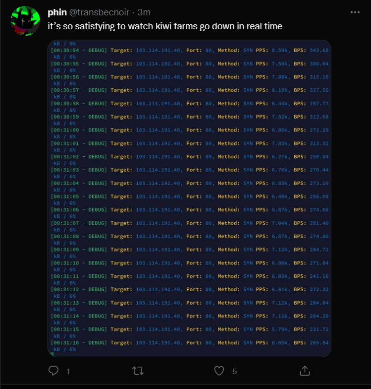Open the share menu via upload arrow icon
Viewport: 371px width, 389px height.
coord(305,371)
